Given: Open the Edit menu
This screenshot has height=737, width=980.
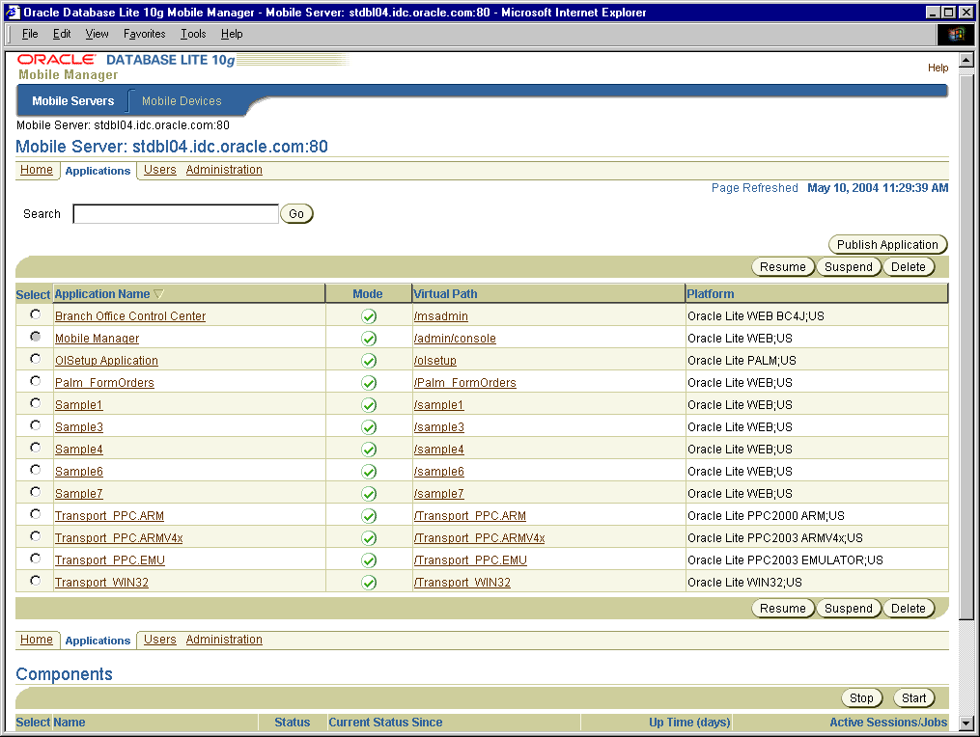Looking at the screenshot, I should pos(61,34).
